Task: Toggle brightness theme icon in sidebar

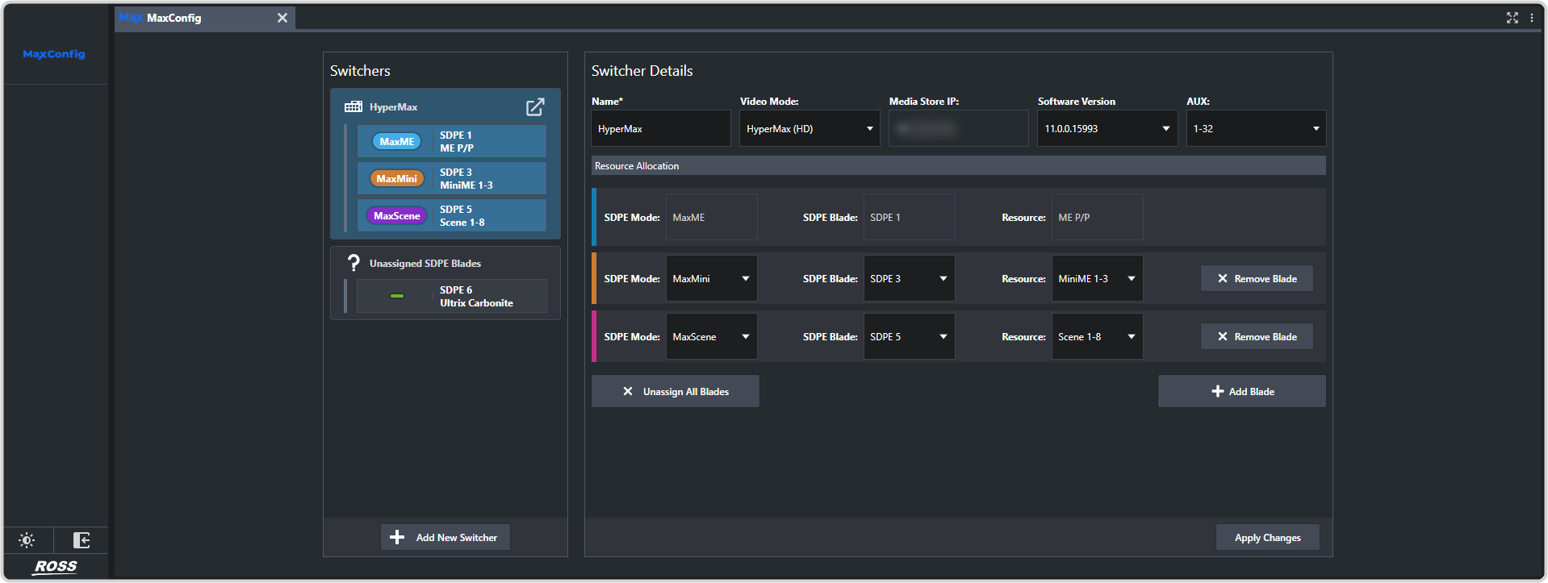Action: coord(27,540)
